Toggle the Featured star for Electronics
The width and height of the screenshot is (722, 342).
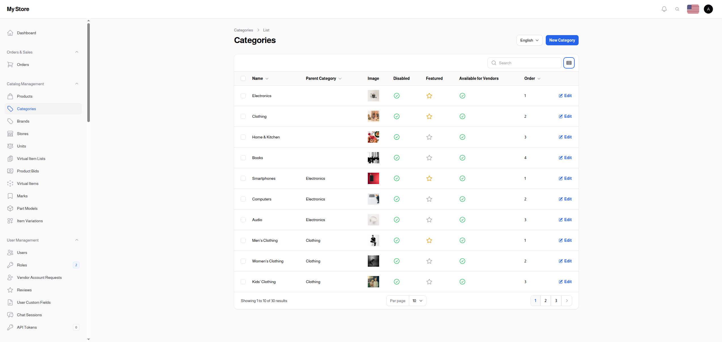point(429,96)
